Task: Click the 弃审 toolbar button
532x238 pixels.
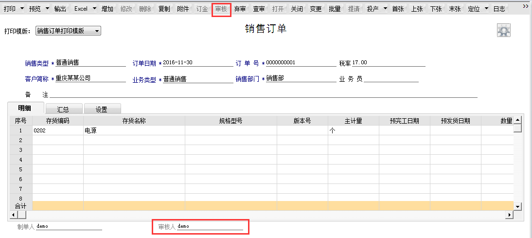Action: (240, 9)
